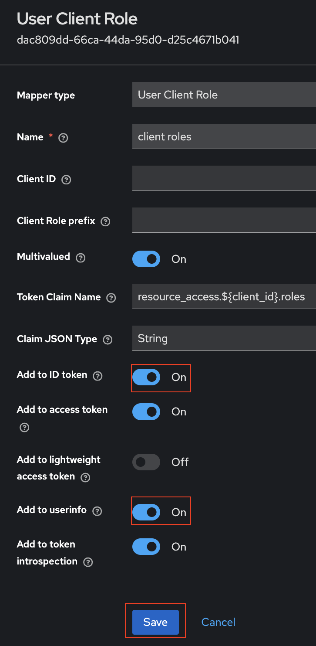Click the Add to userinfo help icon
Viewport: 316px width, 646px height.
pyautogui.click(x=97, y=511)
